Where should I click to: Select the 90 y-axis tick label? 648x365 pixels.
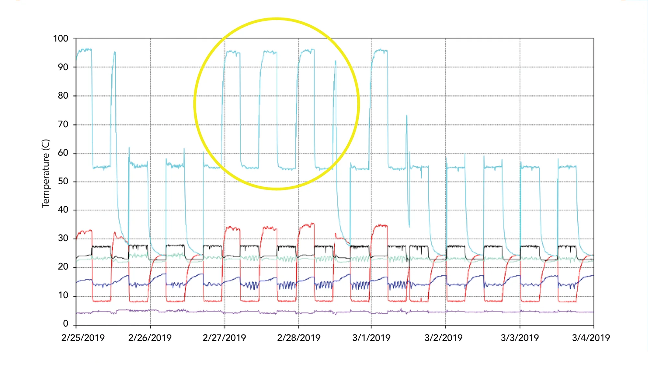coord(63,67)
